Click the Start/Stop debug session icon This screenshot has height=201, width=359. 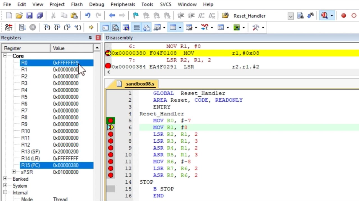[x=325, y=16]
